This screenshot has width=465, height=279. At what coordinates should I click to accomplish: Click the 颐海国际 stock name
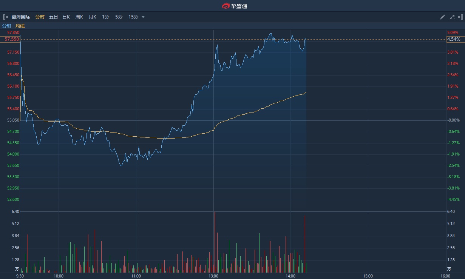[x=21, y=17]
